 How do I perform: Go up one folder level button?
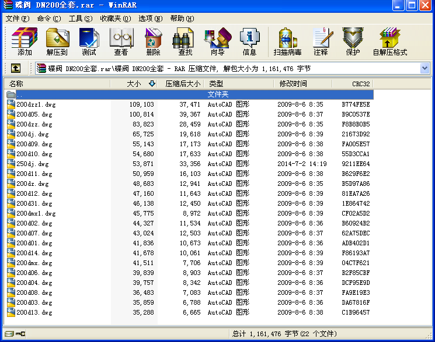[16, 68]
